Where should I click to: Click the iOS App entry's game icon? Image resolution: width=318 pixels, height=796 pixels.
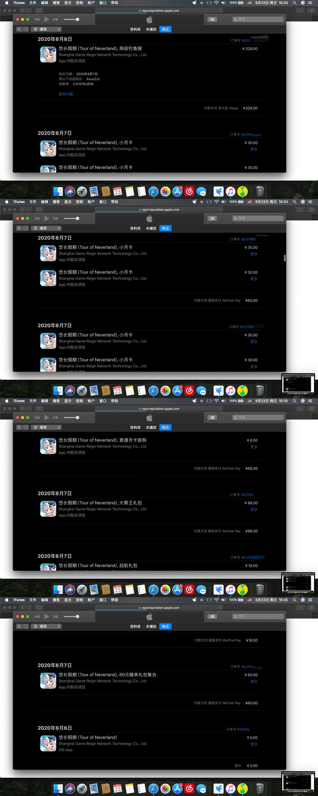pyautogui.click(x=48, y=743)
